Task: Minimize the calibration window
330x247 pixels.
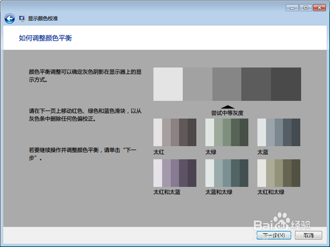Action: pos(292,7)
